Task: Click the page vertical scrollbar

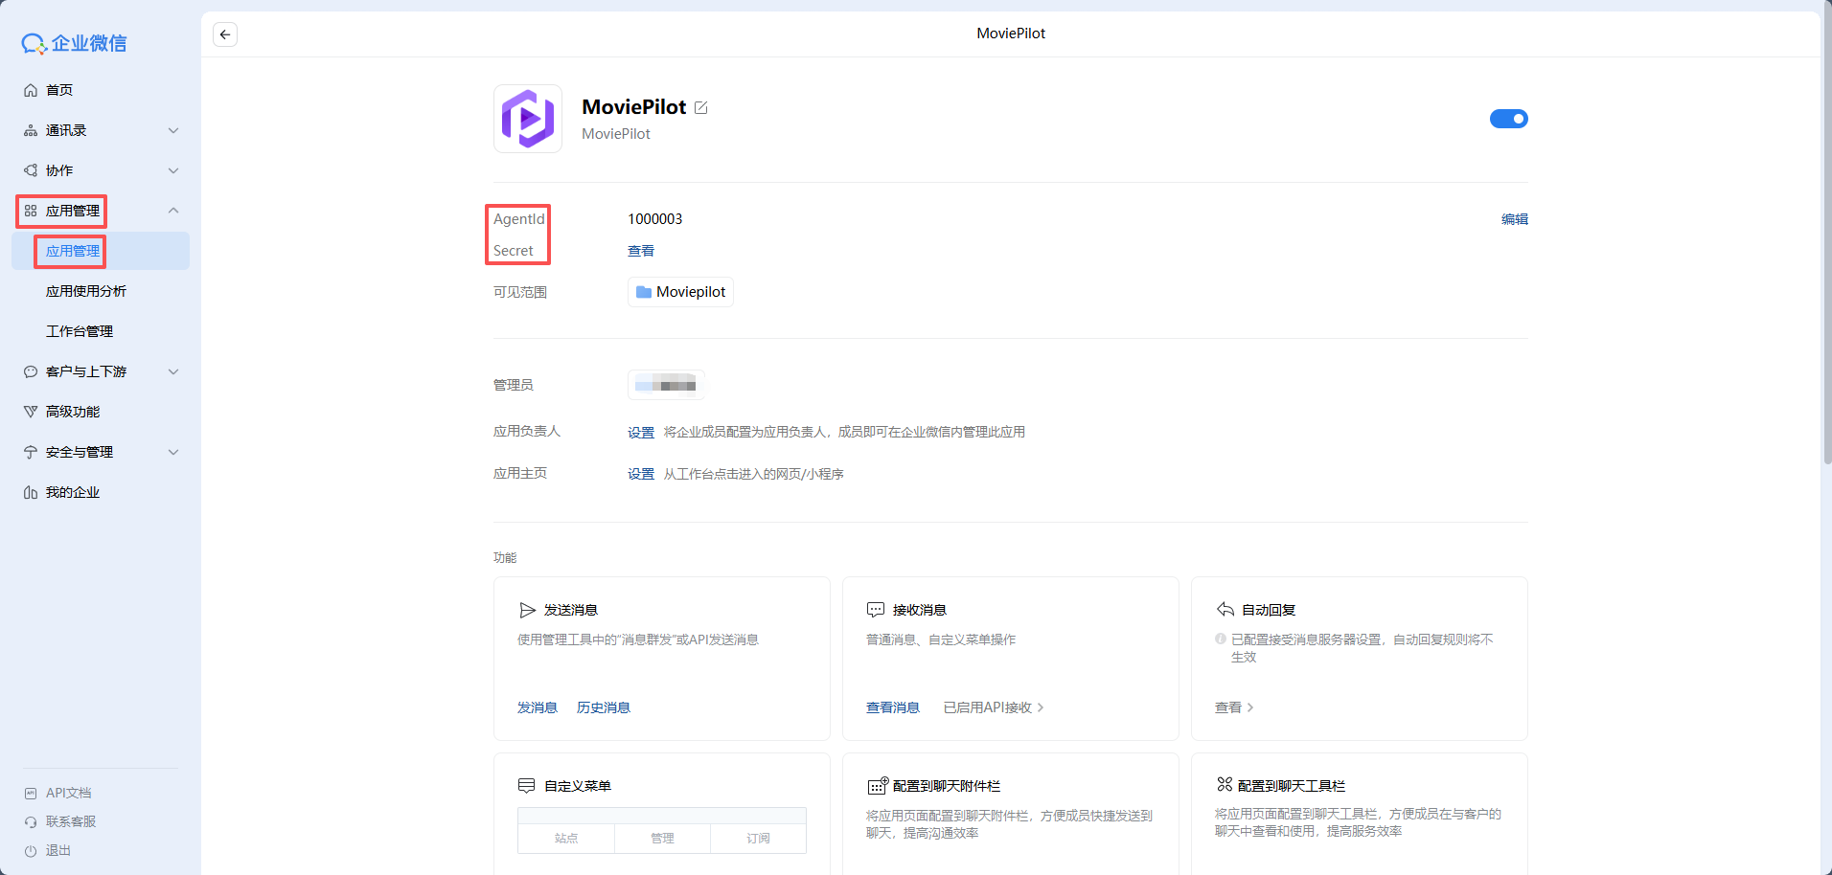Action: (x=1826, y=239)
